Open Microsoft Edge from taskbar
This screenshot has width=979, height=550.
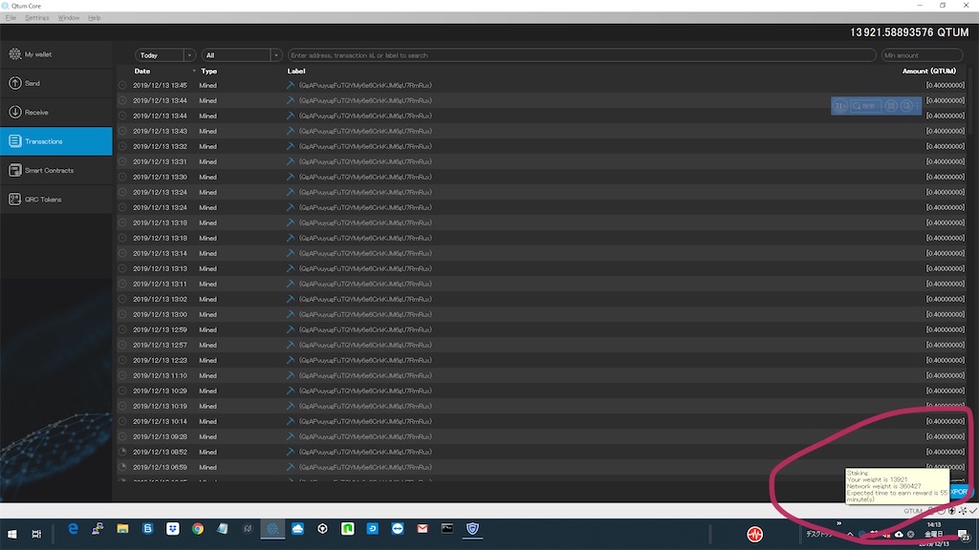coord(73,529)
